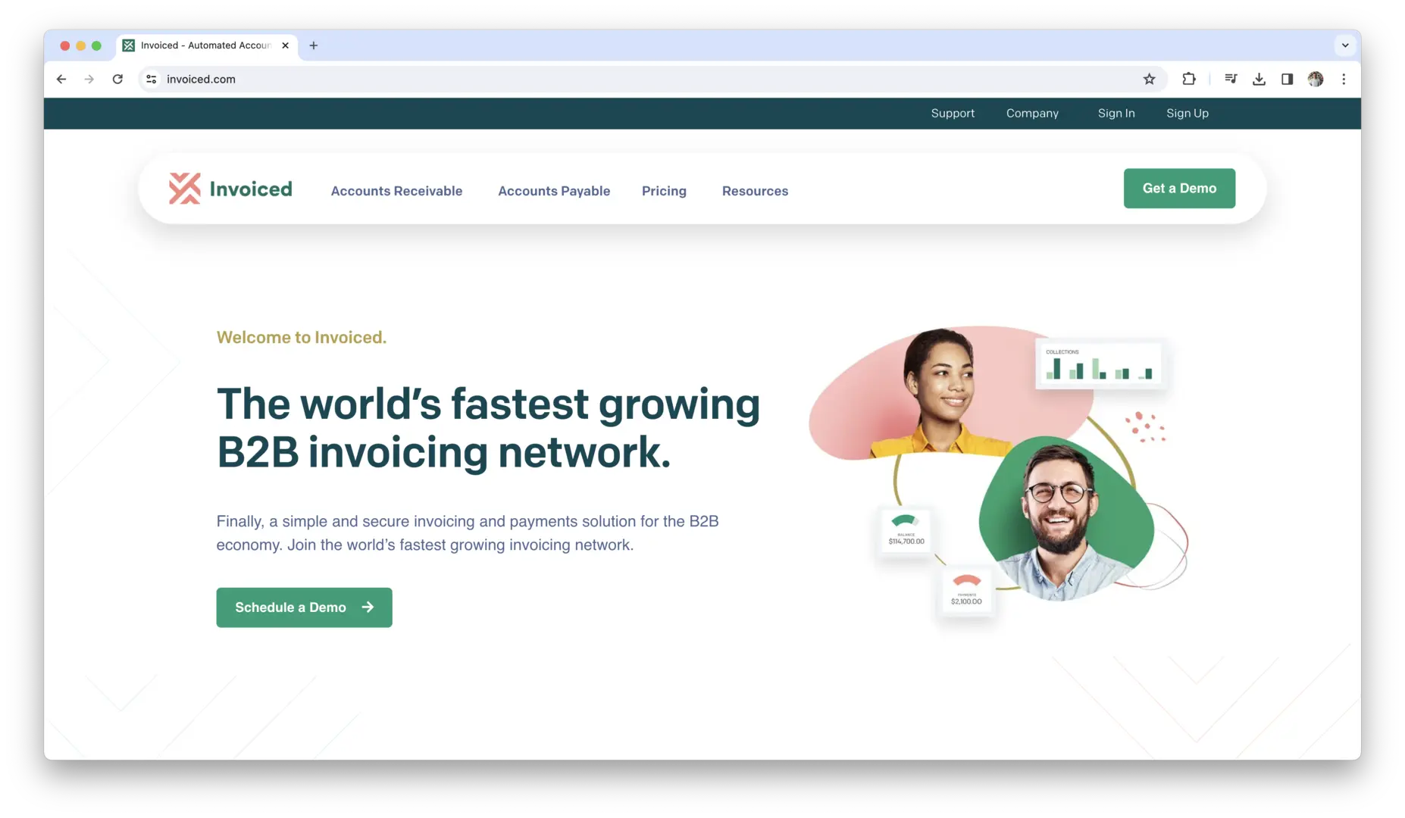Open a new tab with the plus button
Image resolution: width=1405 pixels, height=818 pixels.
pyautogui.click(x=314, y=45)
